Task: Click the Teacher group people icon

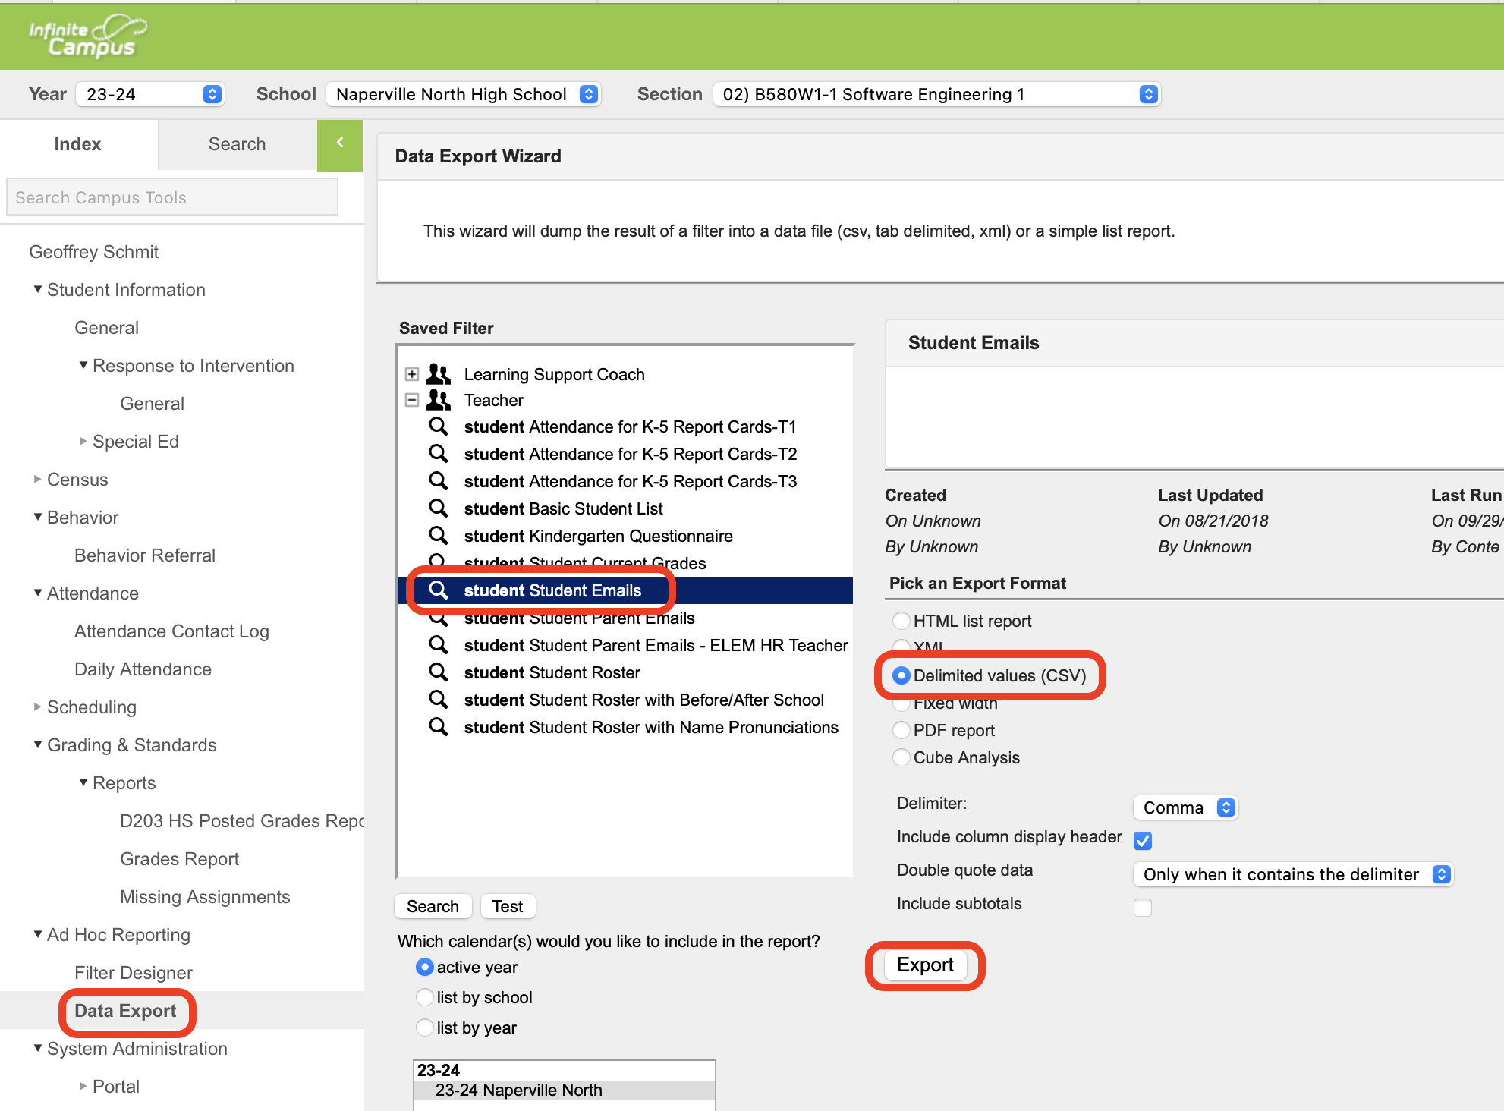Action: click(438, 400)
